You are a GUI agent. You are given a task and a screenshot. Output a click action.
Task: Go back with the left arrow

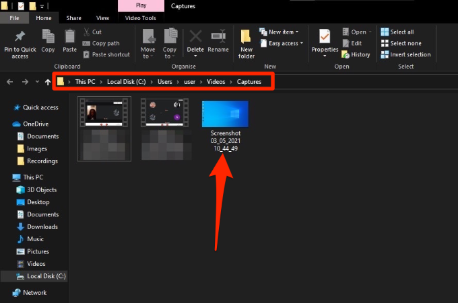coord(9,82)
